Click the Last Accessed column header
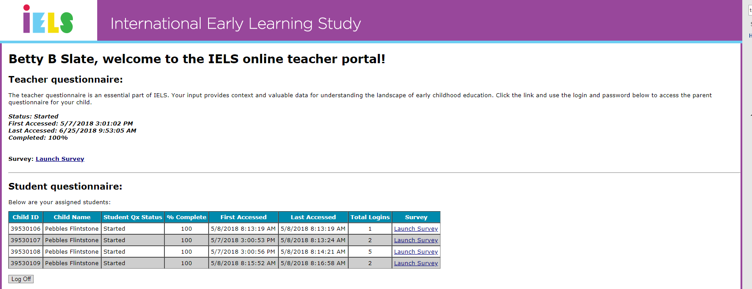The image size is (752, 289). click(x=313, y=217)
